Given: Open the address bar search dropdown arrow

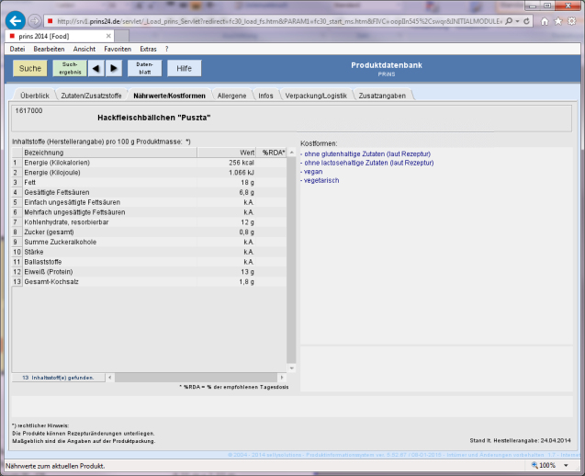Looking at the screenshot, I should [x=518, y=20].
